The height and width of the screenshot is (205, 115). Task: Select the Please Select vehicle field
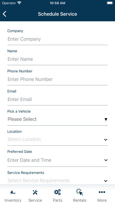pyautogui.click(x=58, y=119)
